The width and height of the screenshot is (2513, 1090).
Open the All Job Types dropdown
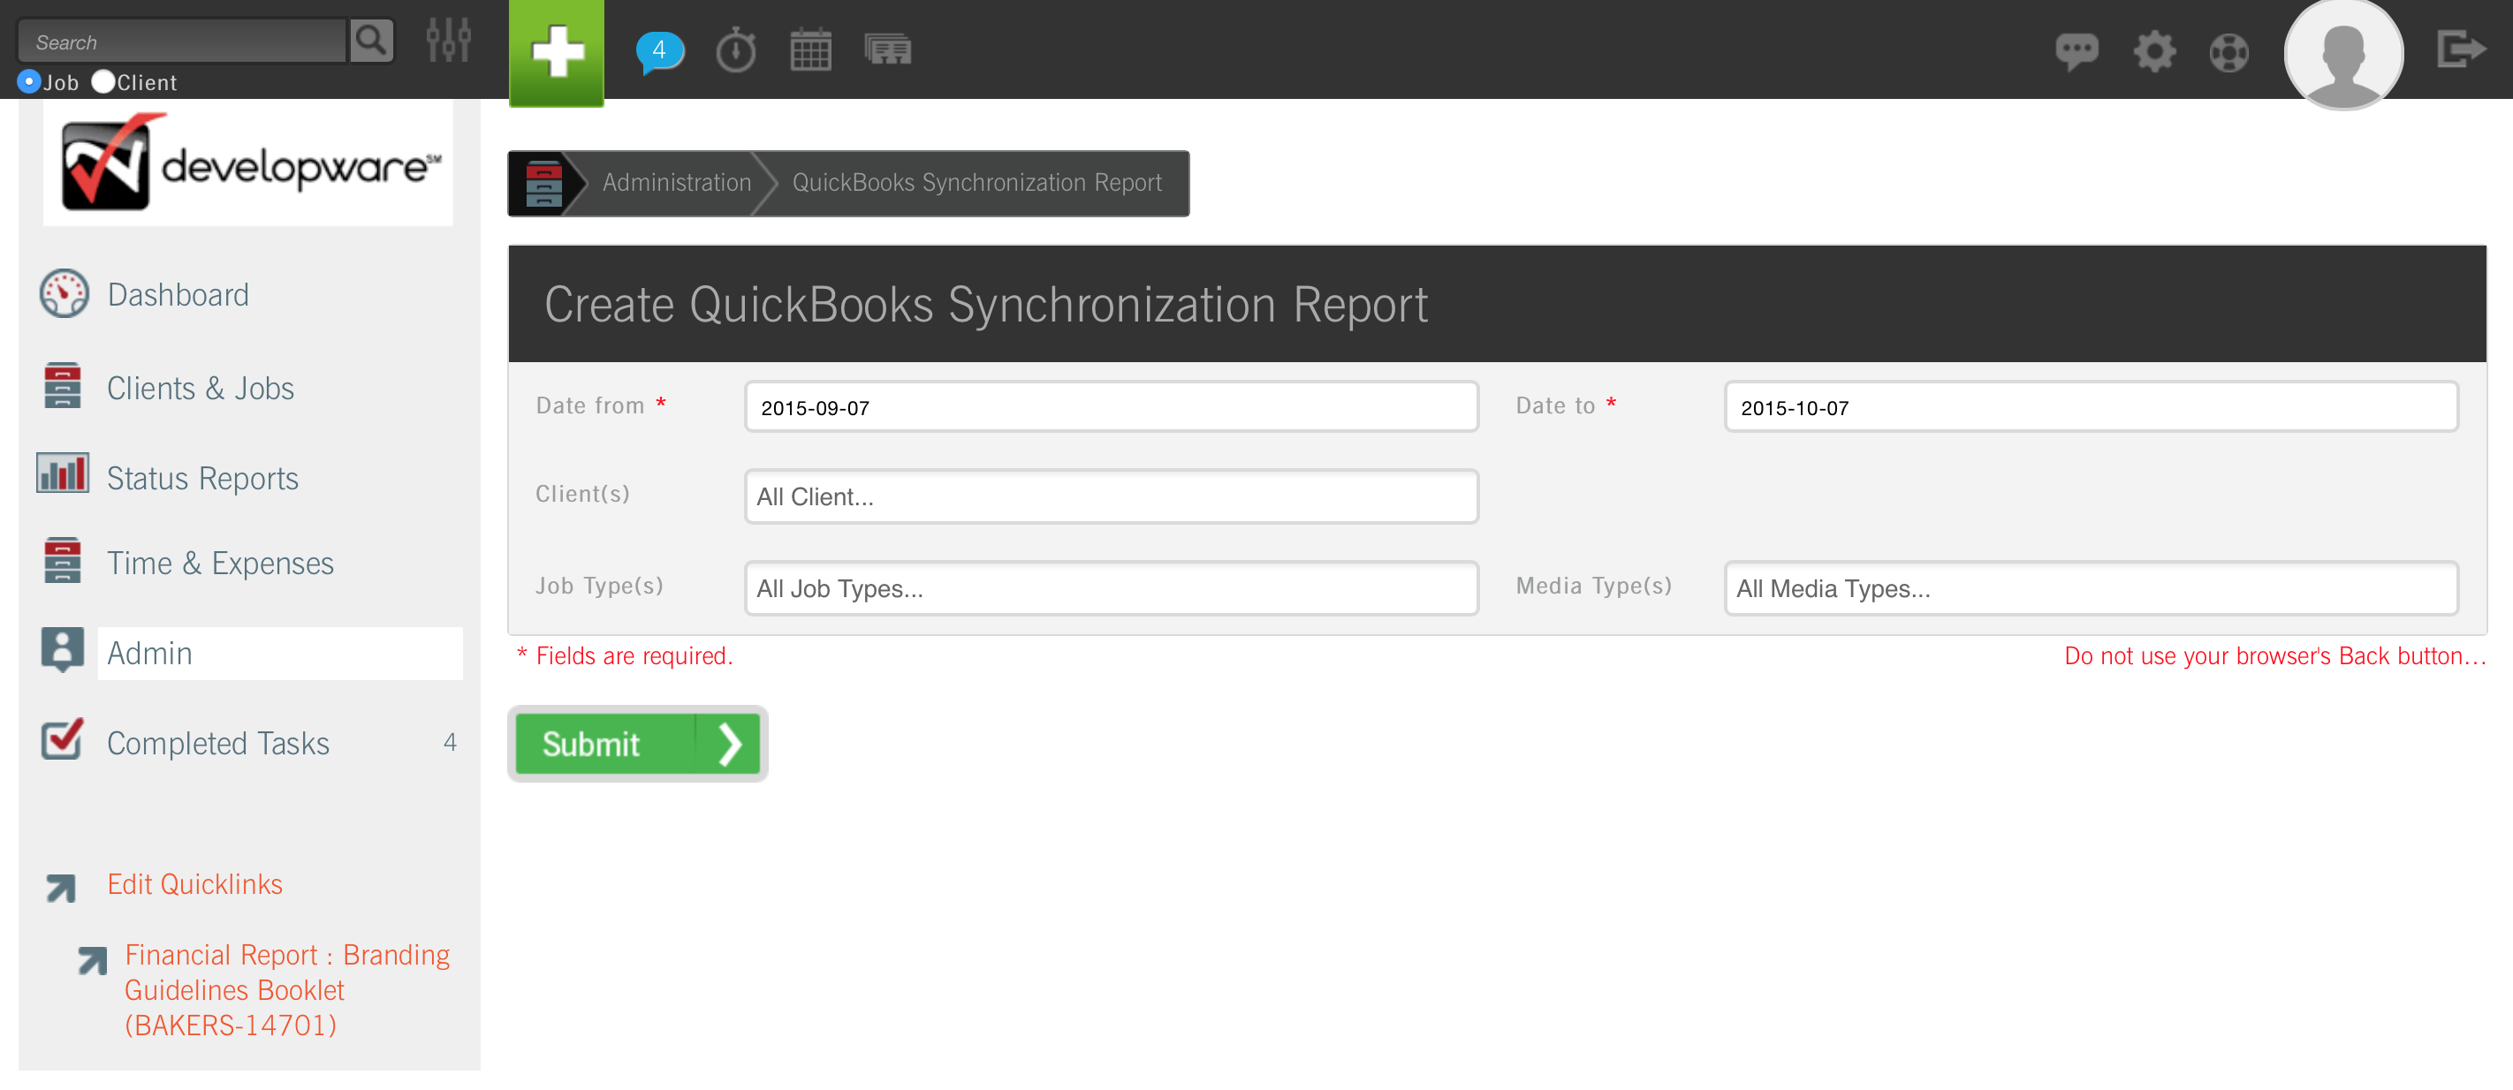coord(1111,588)
